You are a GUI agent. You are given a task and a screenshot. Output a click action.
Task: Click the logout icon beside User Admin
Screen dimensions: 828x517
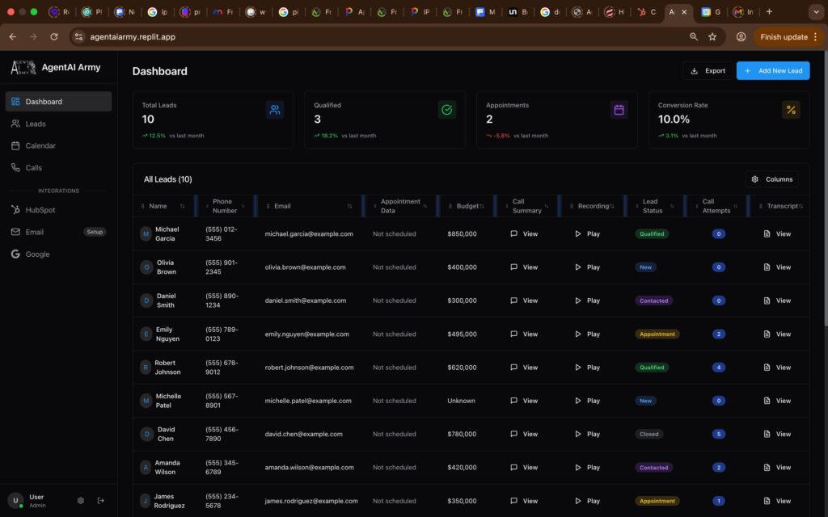pyautogui.click(x=101, y=501)
